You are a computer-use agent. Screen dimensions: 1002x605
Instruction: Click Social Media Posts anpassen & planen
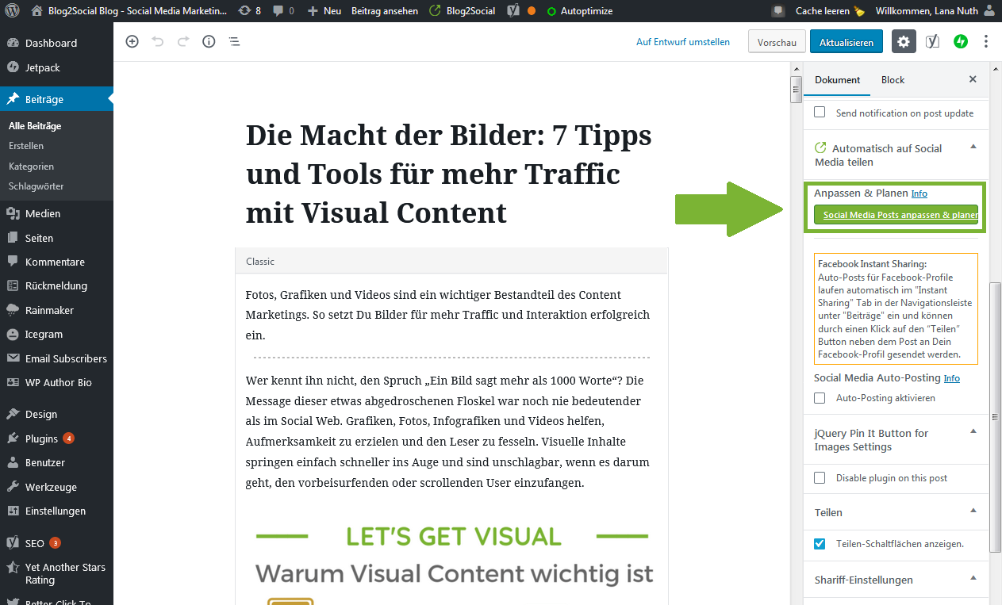click(896, 215)
